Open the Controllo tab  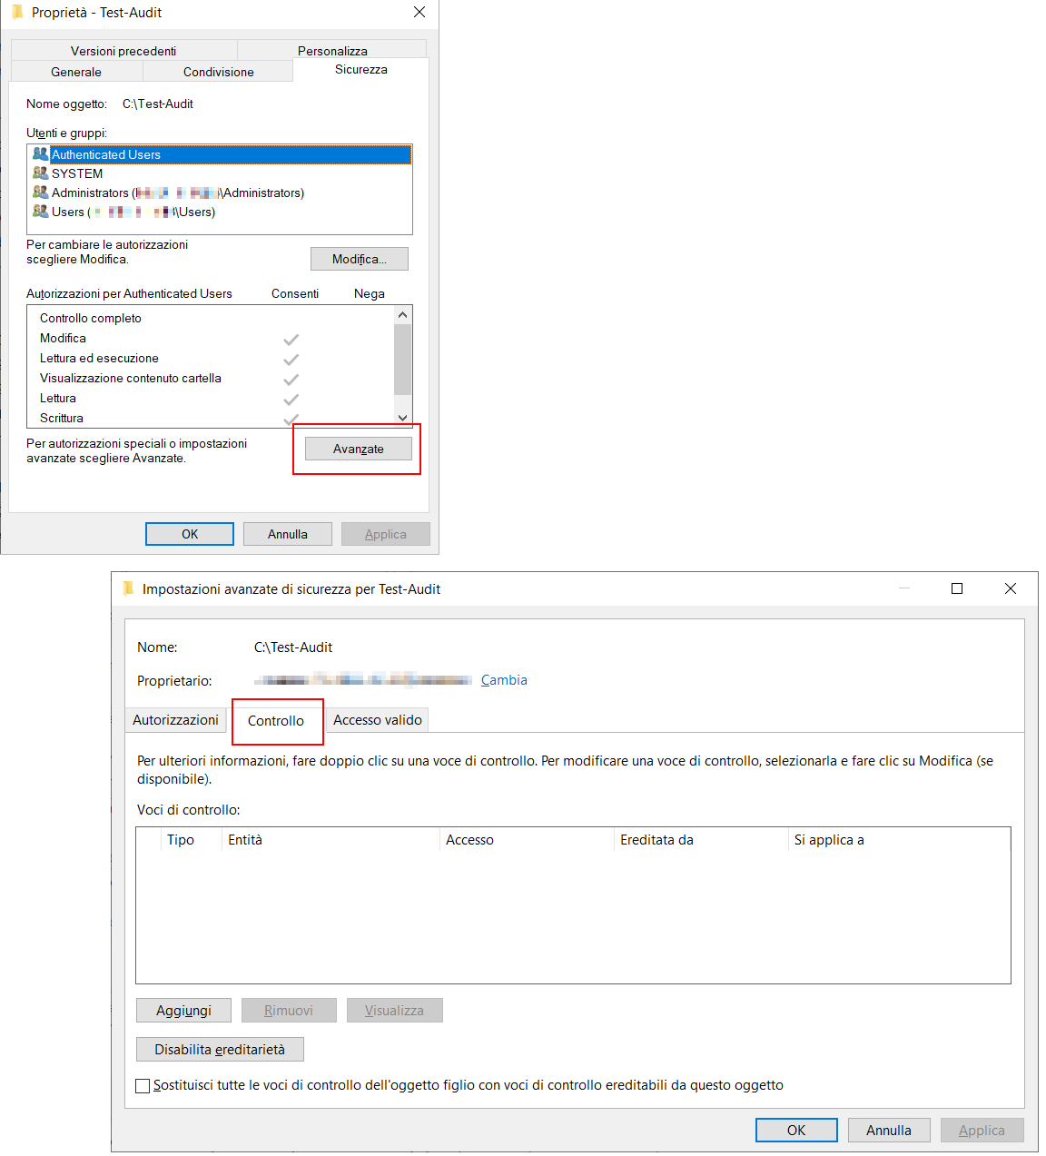coord(276,721)
